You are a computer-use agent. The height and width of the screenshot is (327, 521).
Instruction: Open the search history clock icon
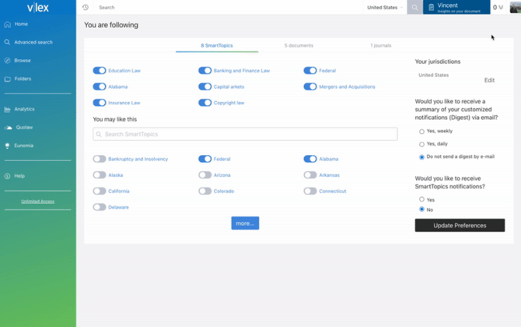[86, 7]
